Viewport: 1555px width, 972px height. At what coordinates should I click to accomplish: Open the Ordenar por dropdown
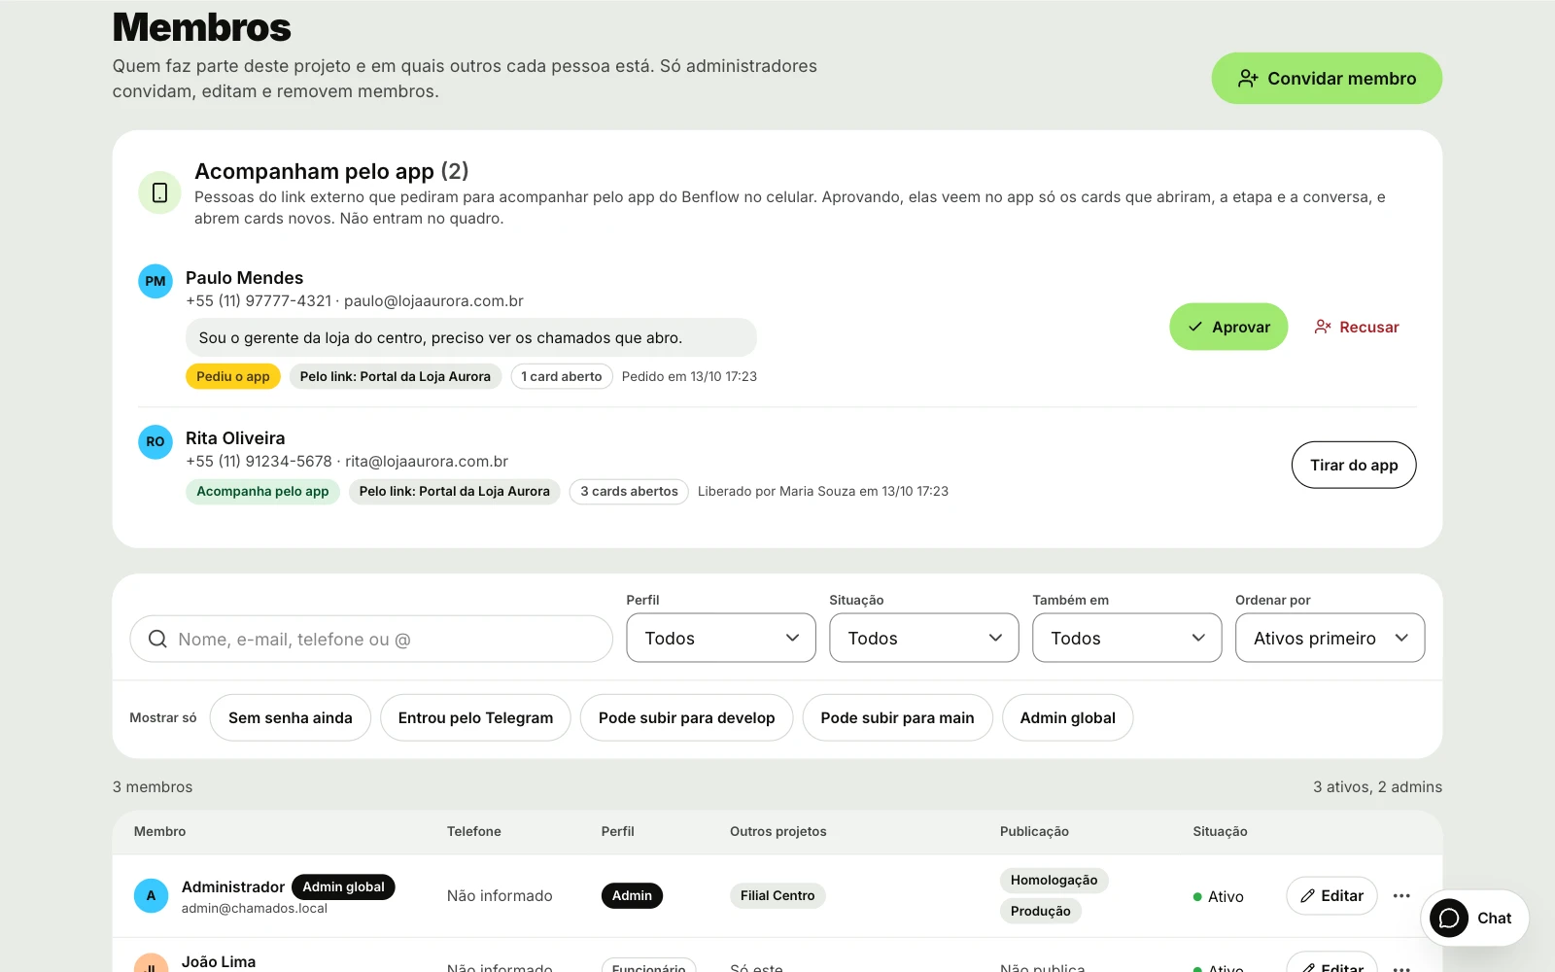pyautogui.click(x=1330, y=638)
